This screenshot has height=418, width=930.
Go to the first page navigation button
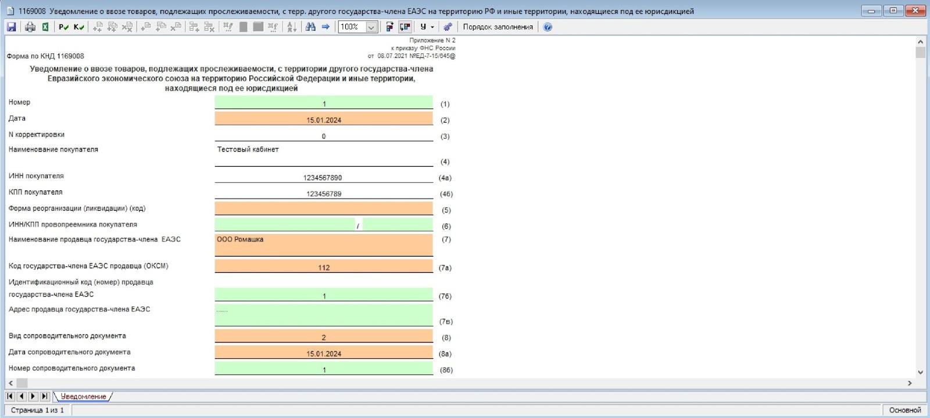pos(10,397)
